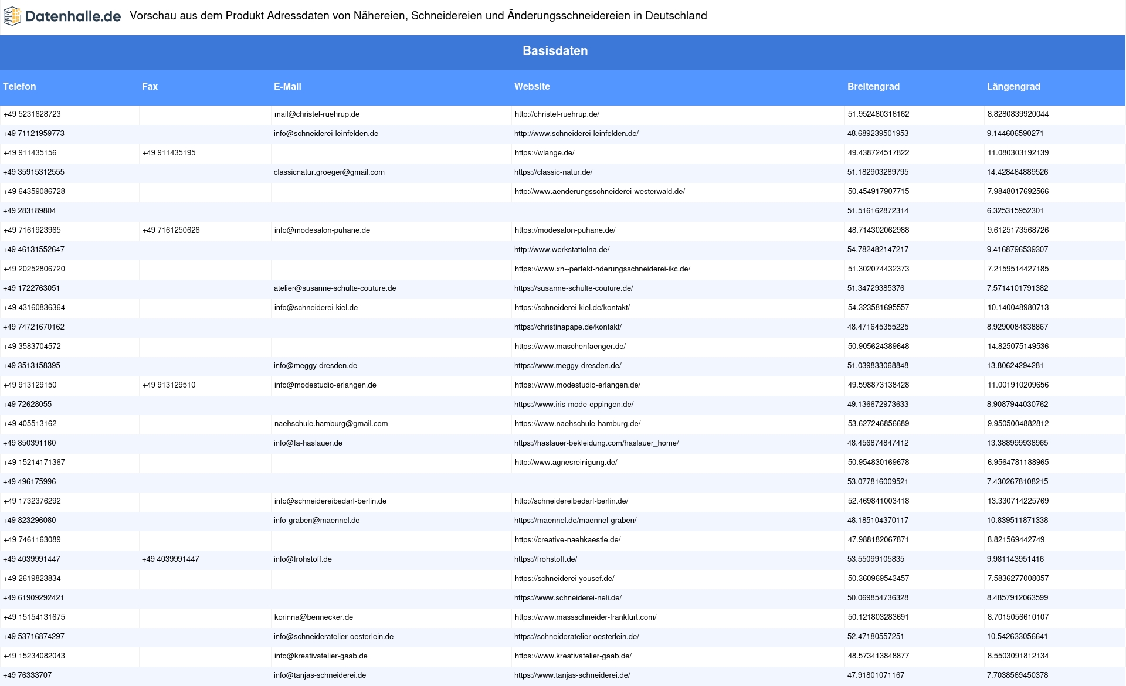Select website https://www.schneiderei-neli.de/

(x=568, y=598)
